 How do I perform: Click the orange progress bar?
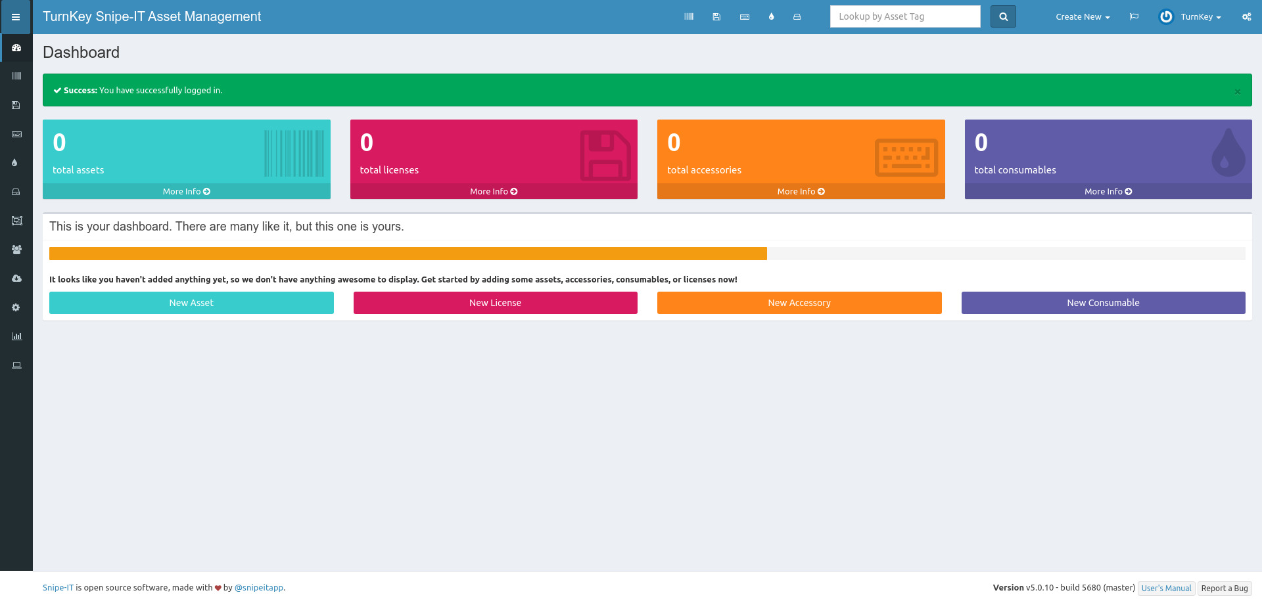[408, 254]
